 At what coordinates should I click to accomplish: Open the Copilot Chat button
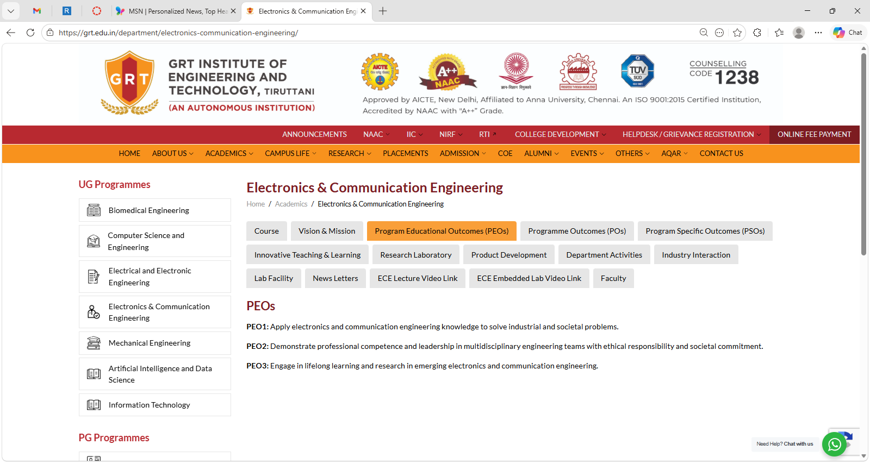click(x=848, y=33)
